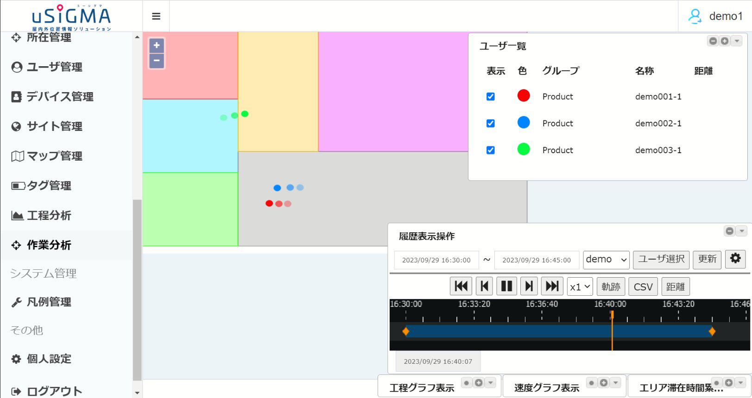Click the solid blue user dot on map

(x=277, y=188)
